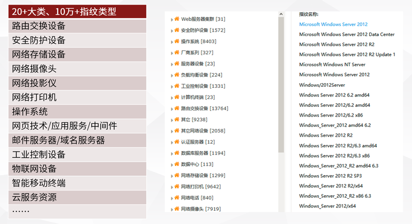Expand the Web服务器集群 tree node arrow
The height and width of the screenshot is (224, 412).
[171, 20]
